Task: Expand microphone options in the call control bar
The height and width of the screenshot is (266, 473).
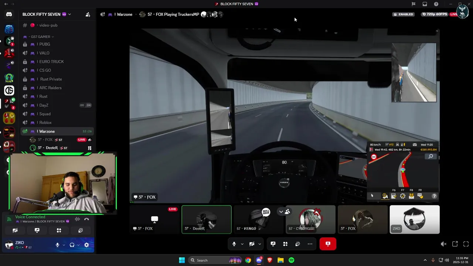Action: tap(242, 244)
